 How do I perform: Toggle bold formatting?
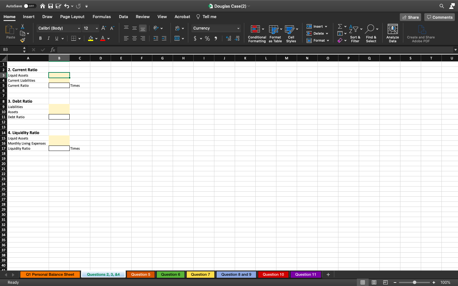click(x=40, y=38)
